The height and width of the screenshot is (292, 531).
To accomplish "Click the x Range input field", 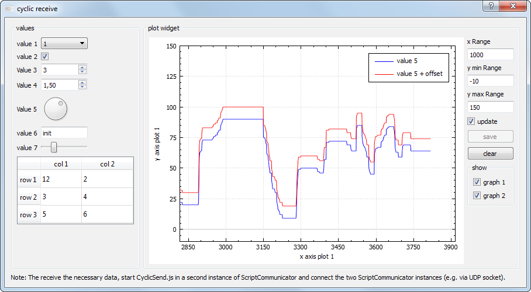I will tap(491, 54).
